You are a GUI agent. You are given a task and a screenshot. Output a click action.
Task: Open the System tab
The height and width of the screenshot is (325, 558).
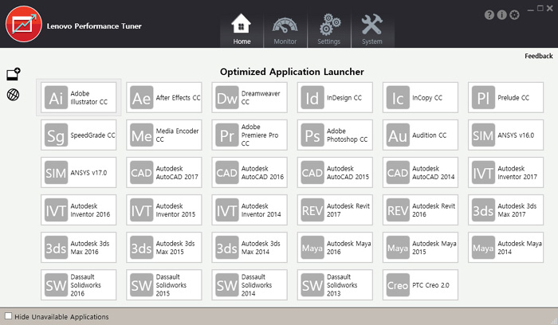(x=372, y=29)
